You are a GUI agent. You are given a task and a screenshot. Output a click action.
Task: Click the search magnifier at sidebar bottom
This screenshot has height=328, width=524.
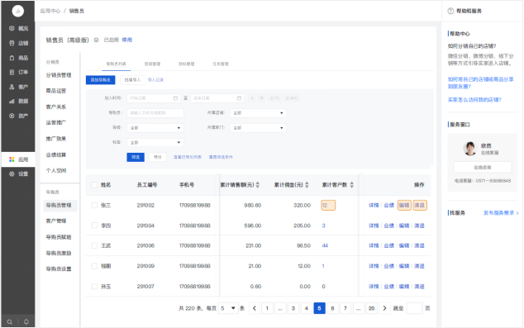pyautogui.click(x=10, y=322)
